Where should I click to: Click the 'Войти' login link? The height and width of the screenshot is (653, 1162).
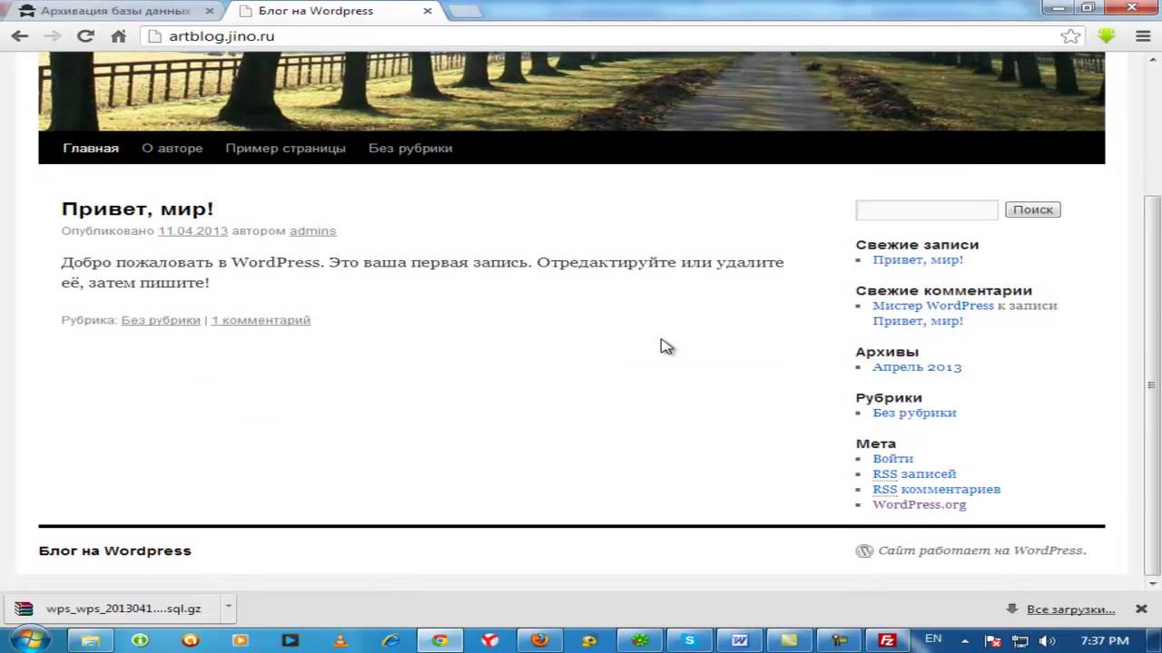[x=893, y=459]
